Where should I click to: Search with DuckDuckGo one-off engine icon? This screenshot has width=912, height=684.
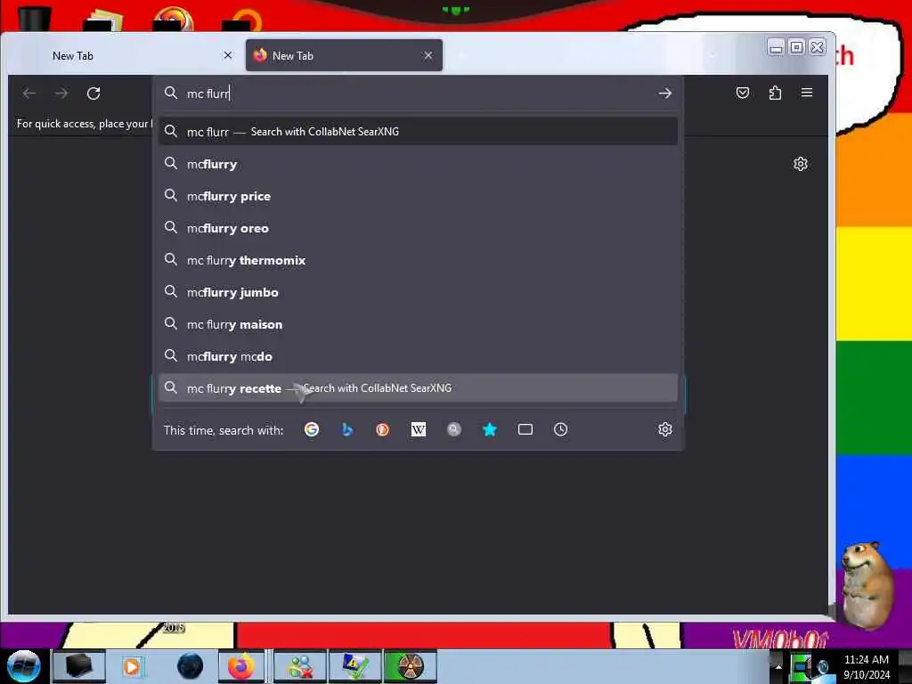(x=382, y=429)
